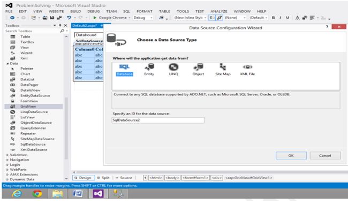This screenshot has height=201, width=348.
Task: Click the wizard help question mark
Action: tap(327, 27)
